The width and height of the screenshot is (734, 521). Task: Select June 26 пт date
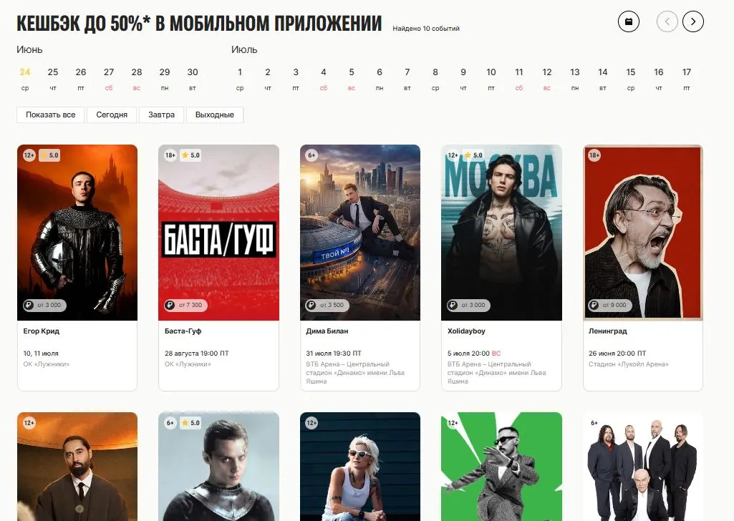point(81,79)
